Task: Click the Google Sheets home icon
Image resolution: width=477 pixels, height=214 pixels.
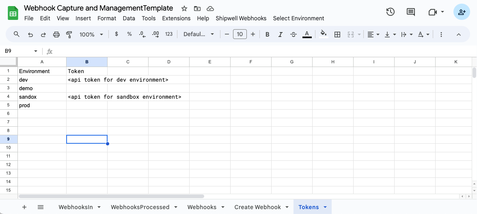Action: point(13,13)
